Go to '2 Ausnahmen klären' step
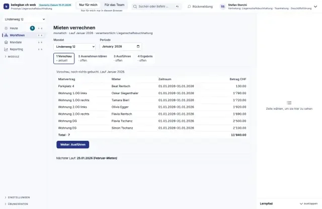This screenshot has height=209, width=322. [93, 58]
